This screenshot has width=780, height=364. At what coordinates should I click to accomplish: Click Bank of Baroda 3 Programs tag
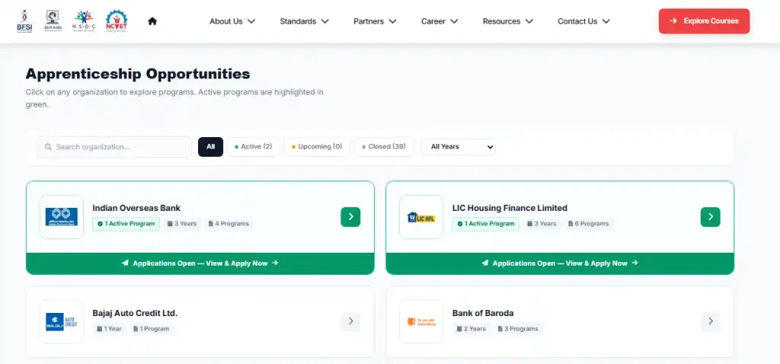[518, 329]
